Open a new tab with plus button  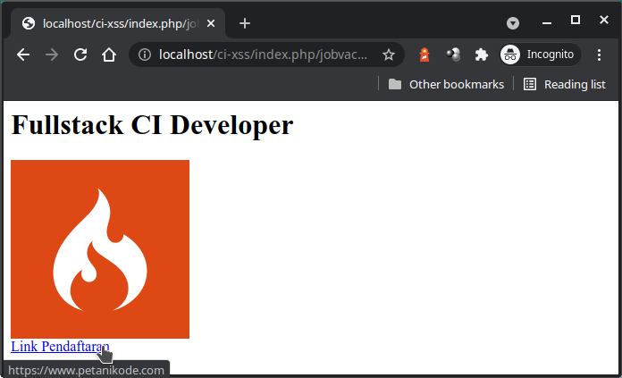point(245,23)
